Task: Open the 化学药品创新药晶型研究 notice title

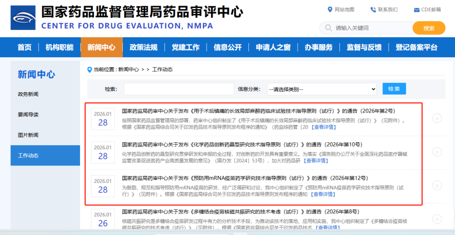Action: pyautogui.click(x=242, y=144)
